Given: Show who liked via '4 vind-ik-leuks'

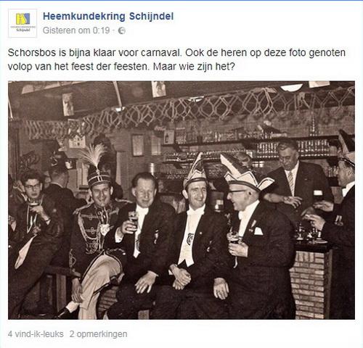Looking at the screenshot, I should point(36,334).
